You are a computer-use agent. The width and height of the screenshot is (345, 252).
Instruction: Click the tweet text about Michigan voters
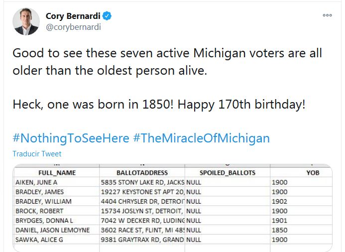tap(167, 61)
